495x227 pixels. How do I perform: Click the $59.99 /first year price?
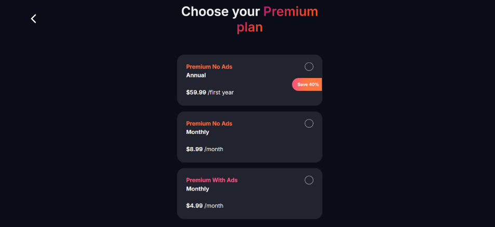tap(210, 92)
